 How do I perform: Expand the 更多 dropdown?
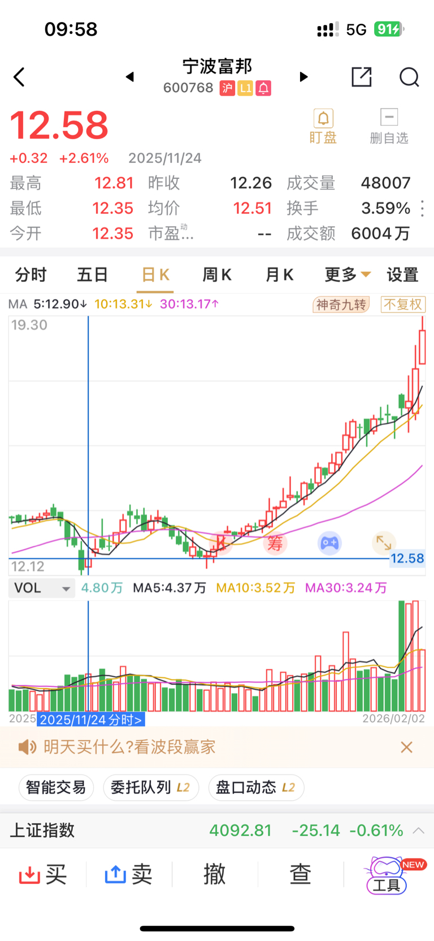[348, 275]
